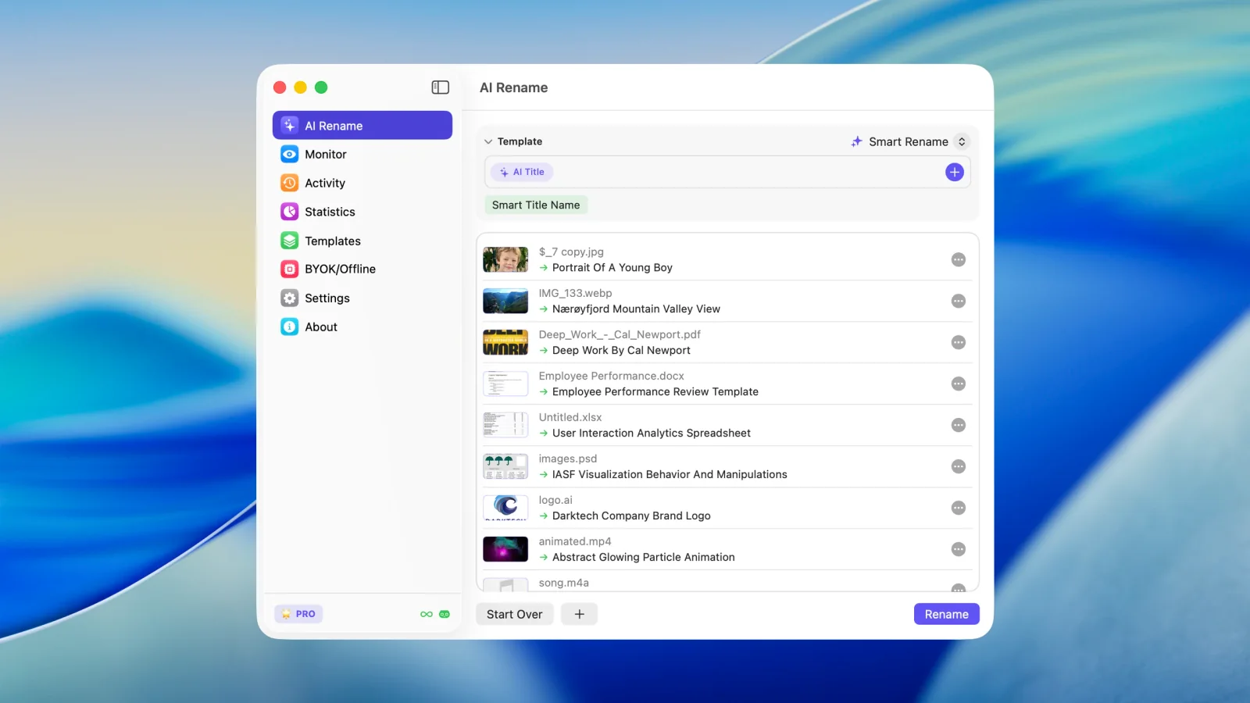Select the Deep Work PDF thumbnail
1250x703 pixels.
click(505, 342)
